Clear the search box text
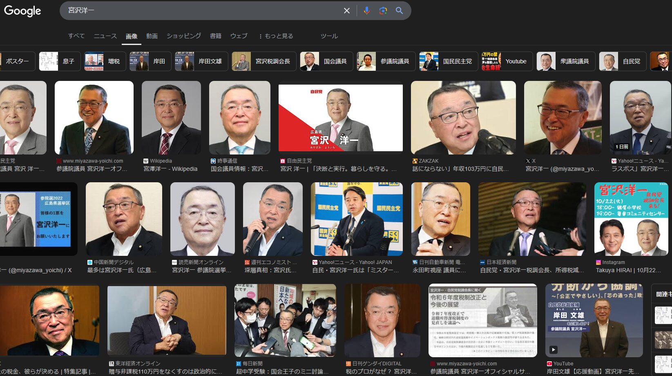This screenshot has height=376, width=672. 346,11
